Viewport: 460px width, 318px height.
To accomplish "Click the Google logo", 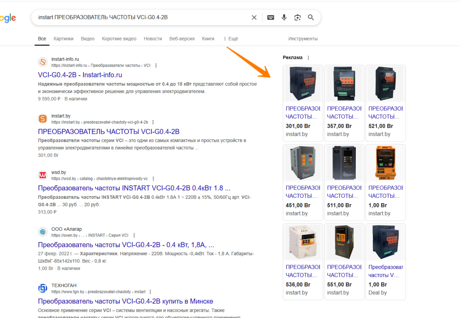I will [7, 18].
